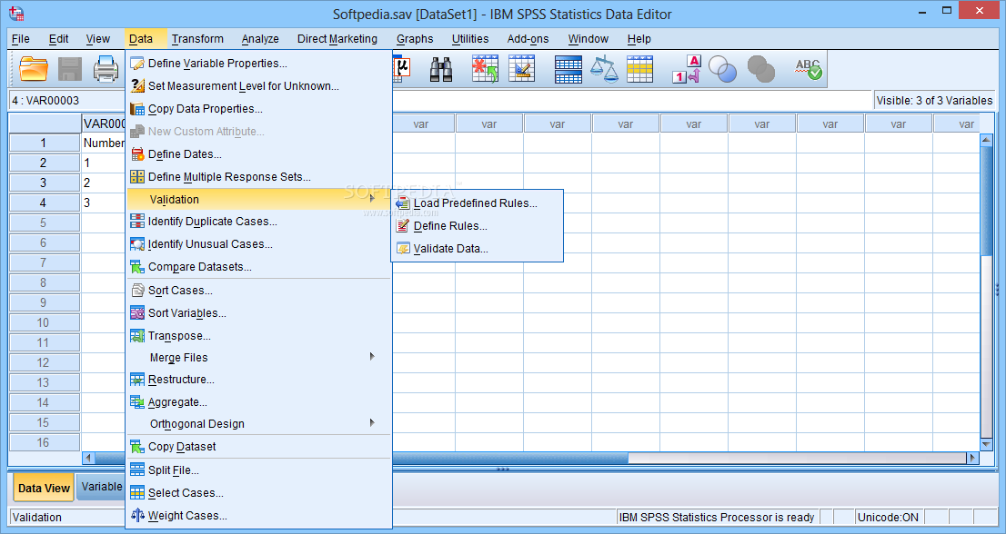Open the Add-ons menu
This screenshot has width=1006, height=534.
click(528, 39)
